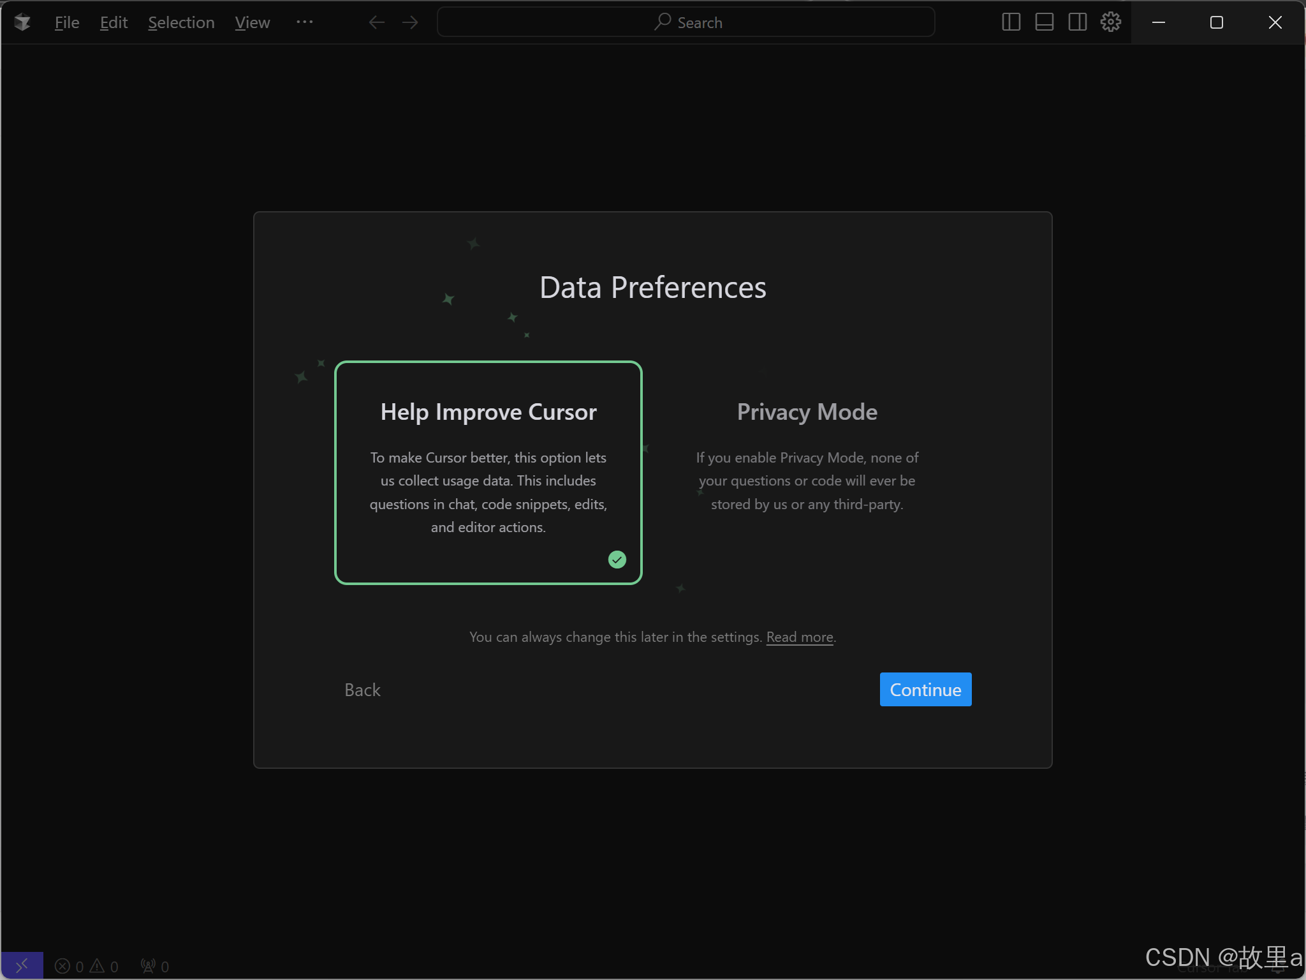Open remote window indicator in status bar
Viewport: 1306px width, 980px height.
22,965
